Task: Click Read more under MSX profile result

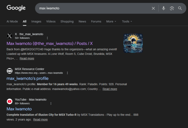Action: coord(110,89)
